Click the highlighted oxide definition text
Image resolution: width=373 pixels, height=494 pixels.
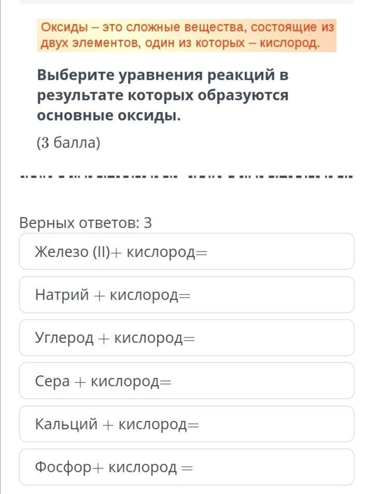point(187,35)
